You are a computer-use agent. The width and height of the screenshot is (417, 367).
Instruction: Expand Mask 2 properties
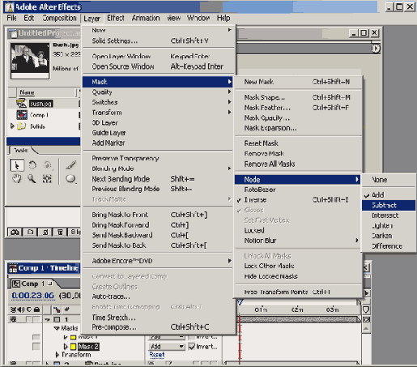coord(66,346)
